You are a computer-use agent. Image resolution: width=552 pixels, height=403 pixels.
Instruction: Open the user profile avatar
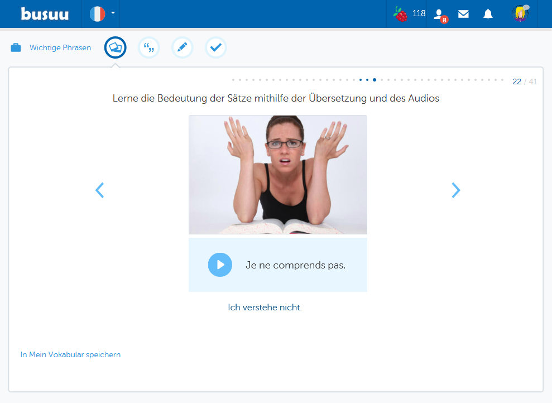(520, 13)
